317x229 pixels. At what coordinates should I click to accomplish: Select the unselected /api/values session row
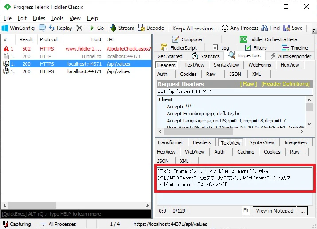pos(76,71)
